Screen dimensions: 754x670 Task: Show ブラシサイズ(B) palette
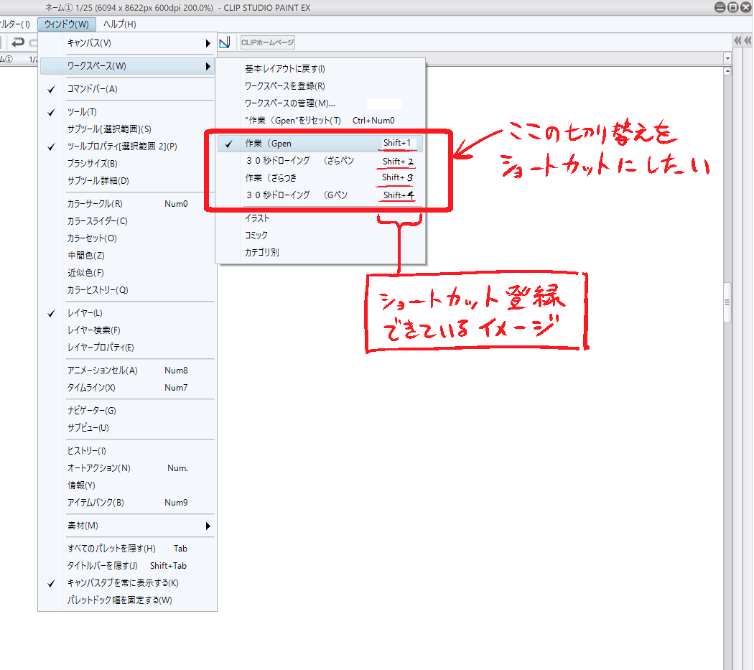[127, 164]
